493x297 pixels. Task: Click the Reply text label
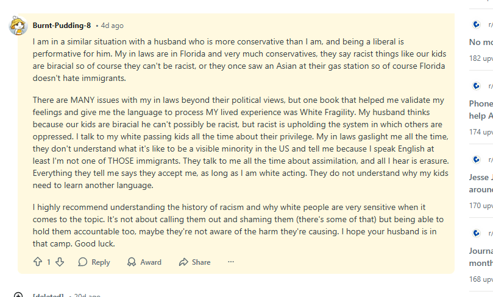coord(101,262)
